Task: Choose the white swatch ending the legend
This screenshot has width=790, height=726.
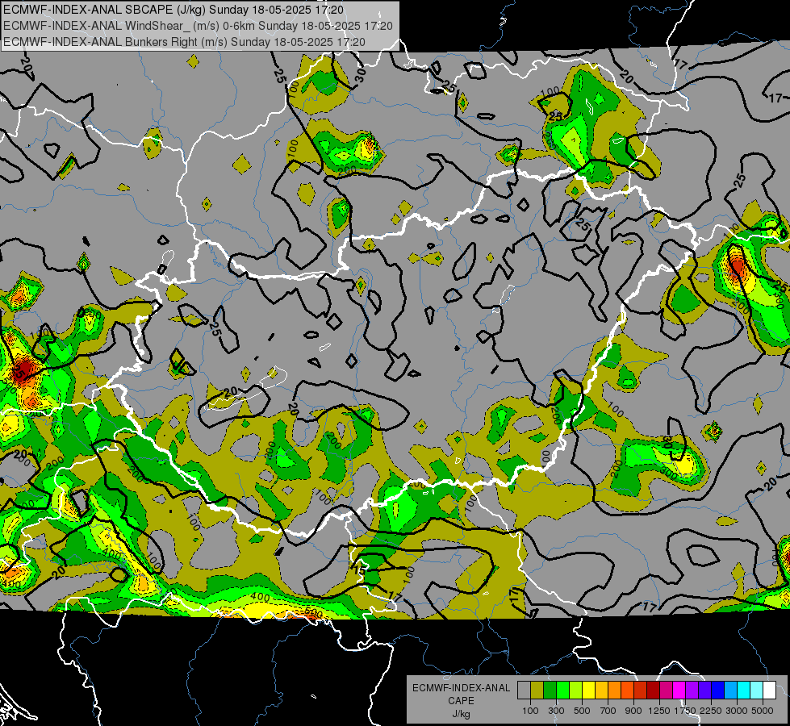Action: pyautogui.click(x=769, y=691)
